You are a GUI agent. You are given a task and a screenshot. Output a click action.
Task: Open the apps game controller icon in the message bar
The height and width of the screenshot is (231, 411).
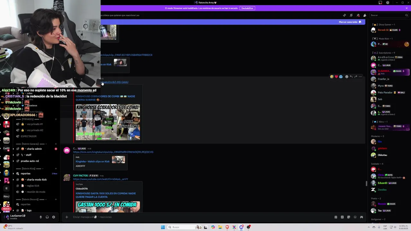pos(362,217)
